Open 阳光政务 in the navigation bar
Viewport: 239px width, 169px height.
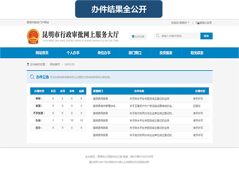[x=197, y=53]
